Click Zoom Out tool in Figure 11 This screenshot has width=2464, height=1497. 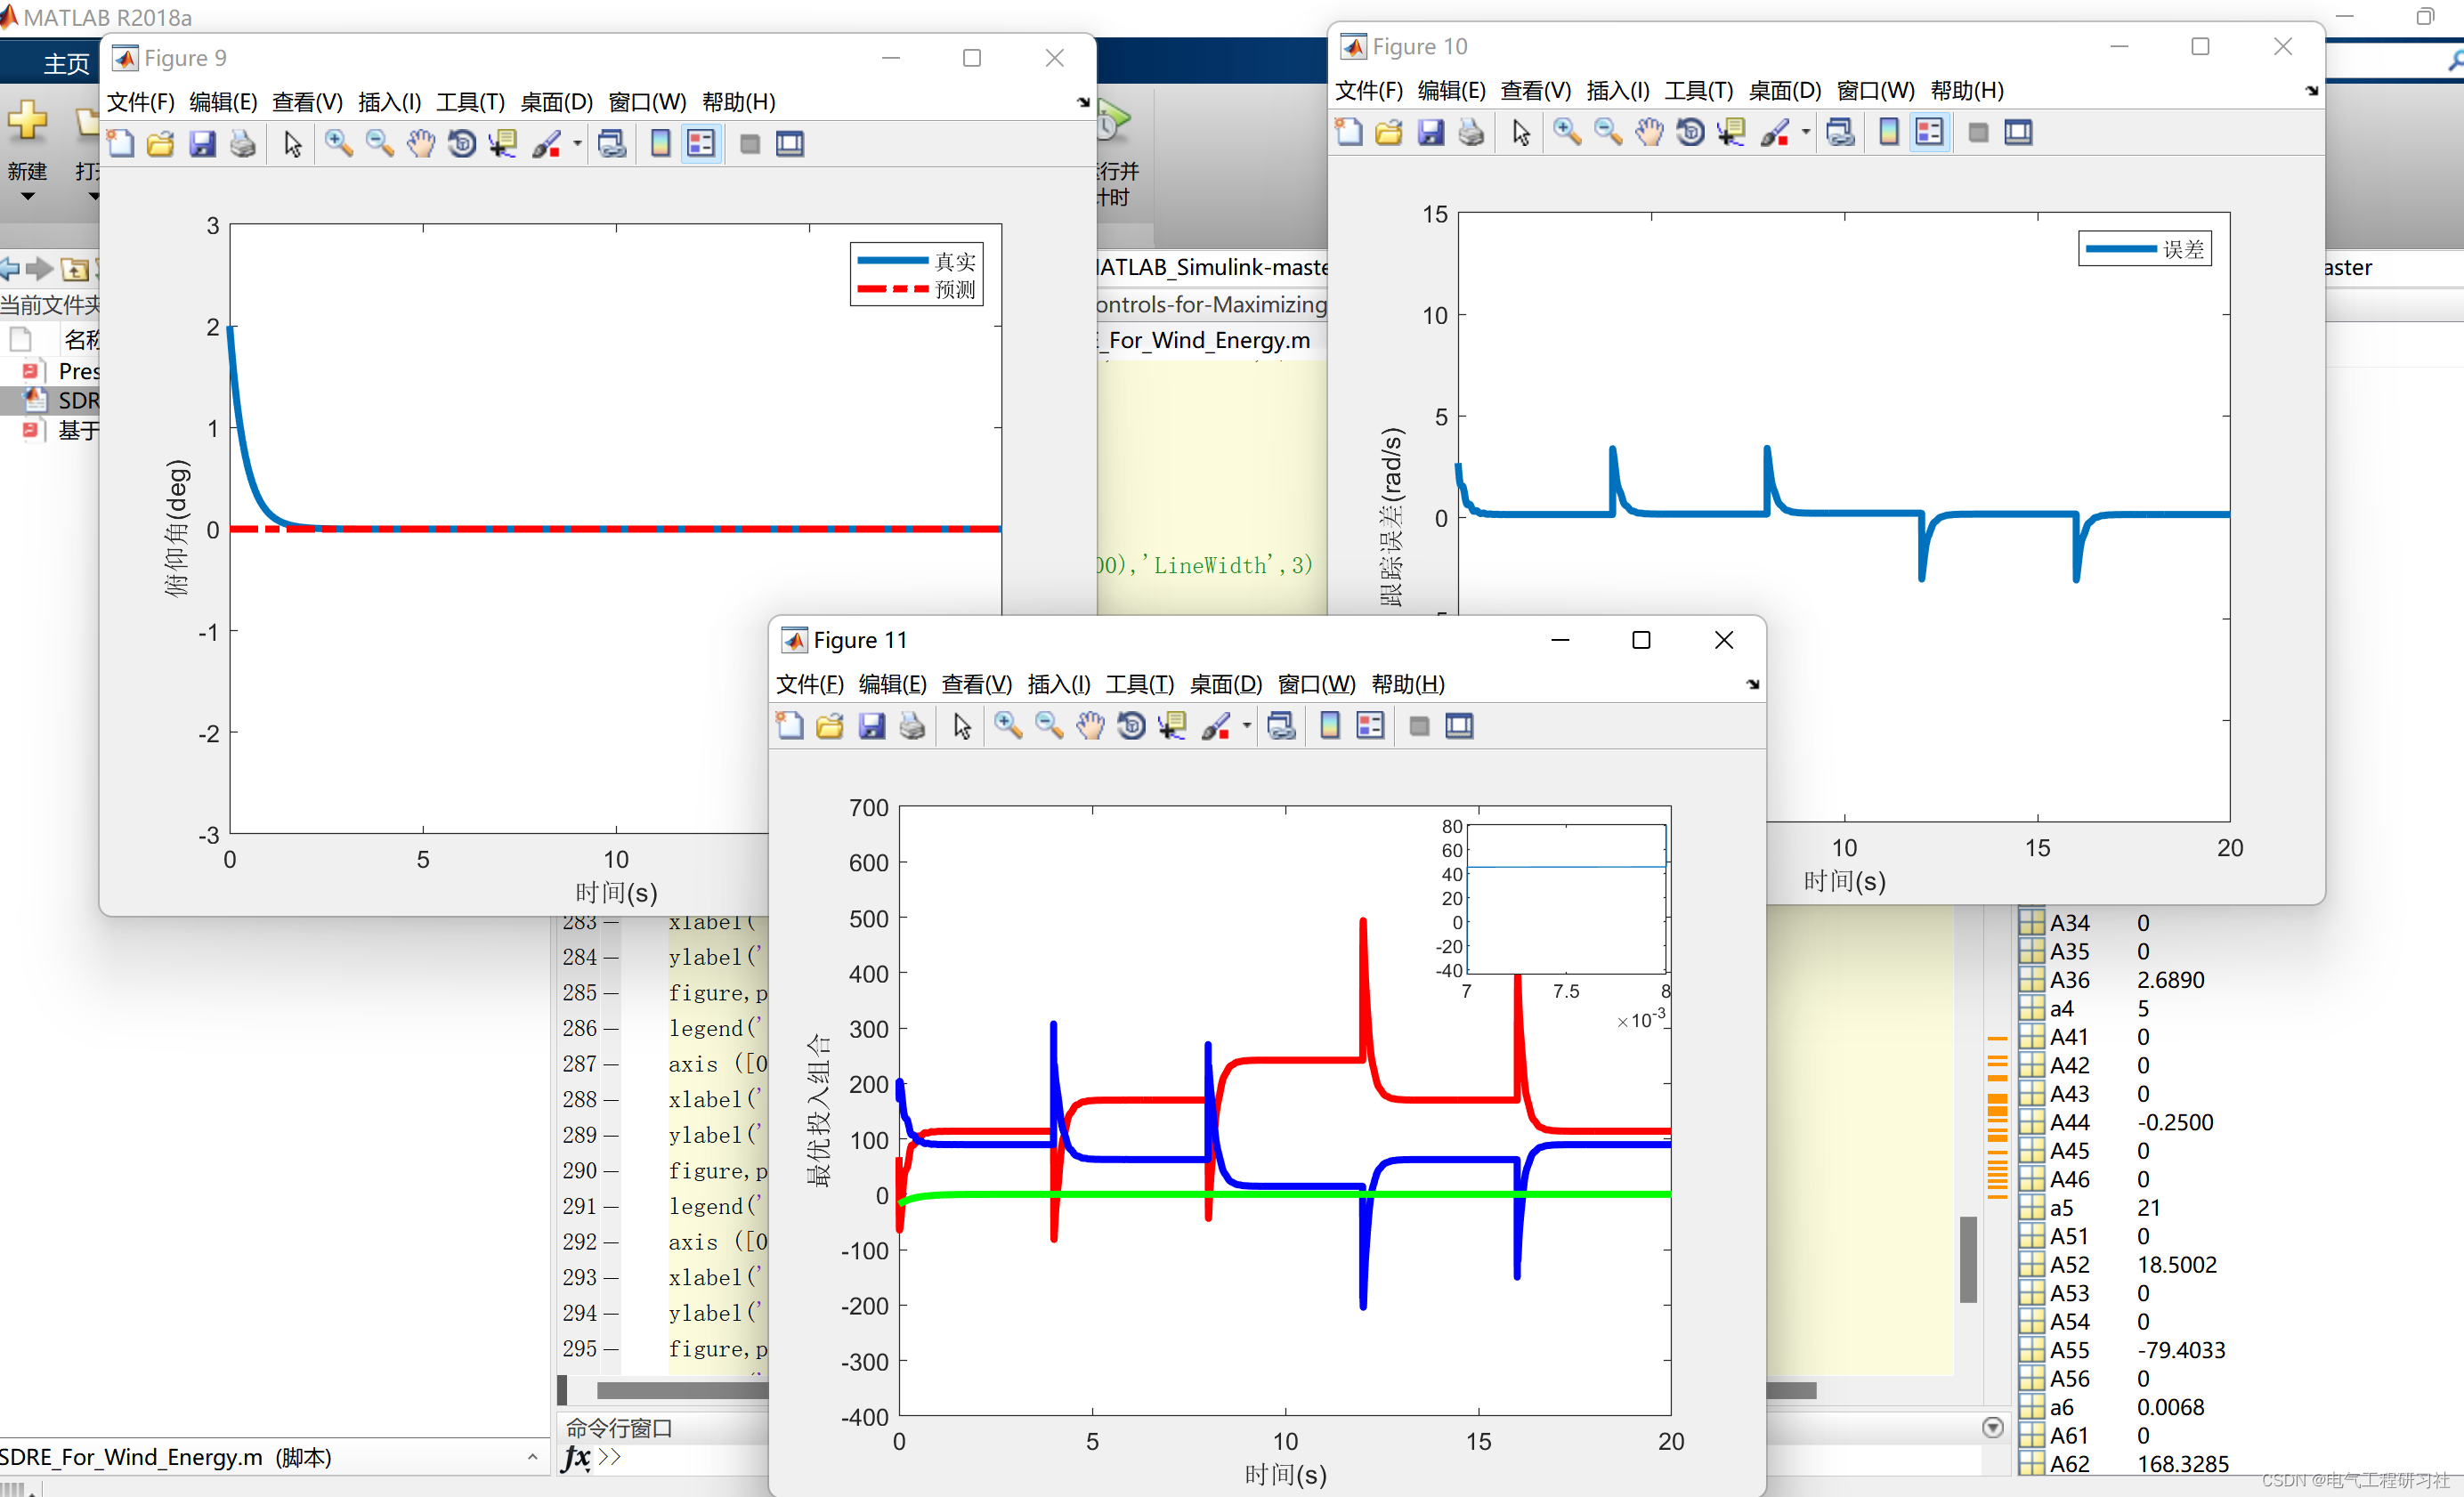1049,726
